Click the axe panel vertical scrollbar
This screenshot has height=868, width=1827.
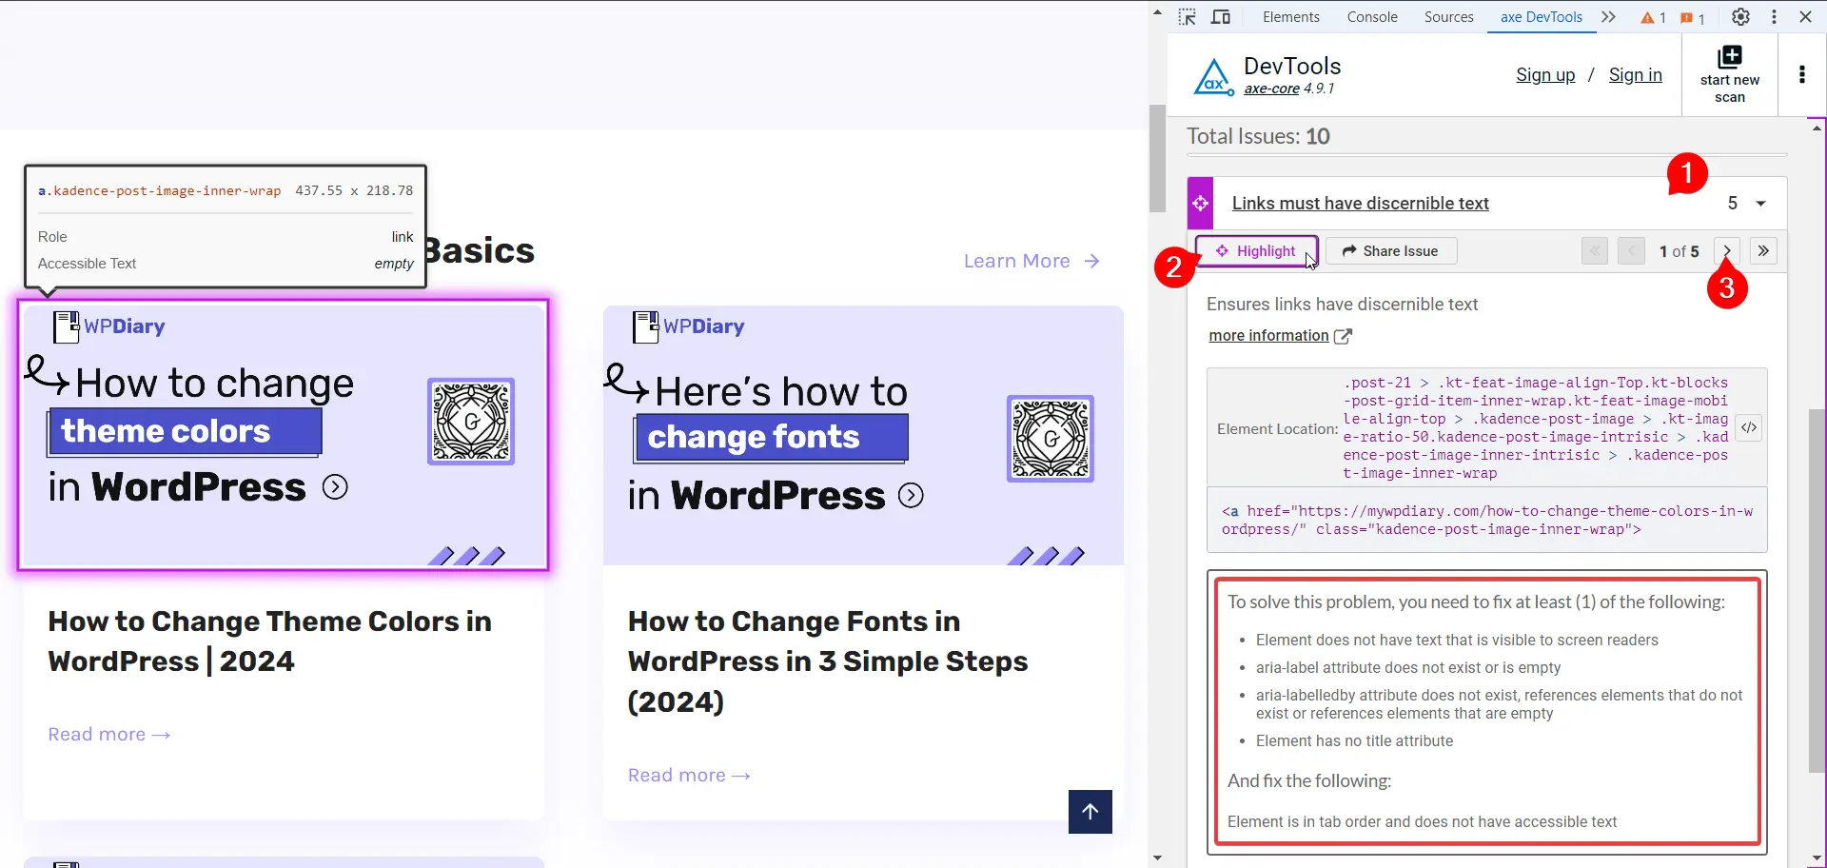click(x=1817, y=590)
